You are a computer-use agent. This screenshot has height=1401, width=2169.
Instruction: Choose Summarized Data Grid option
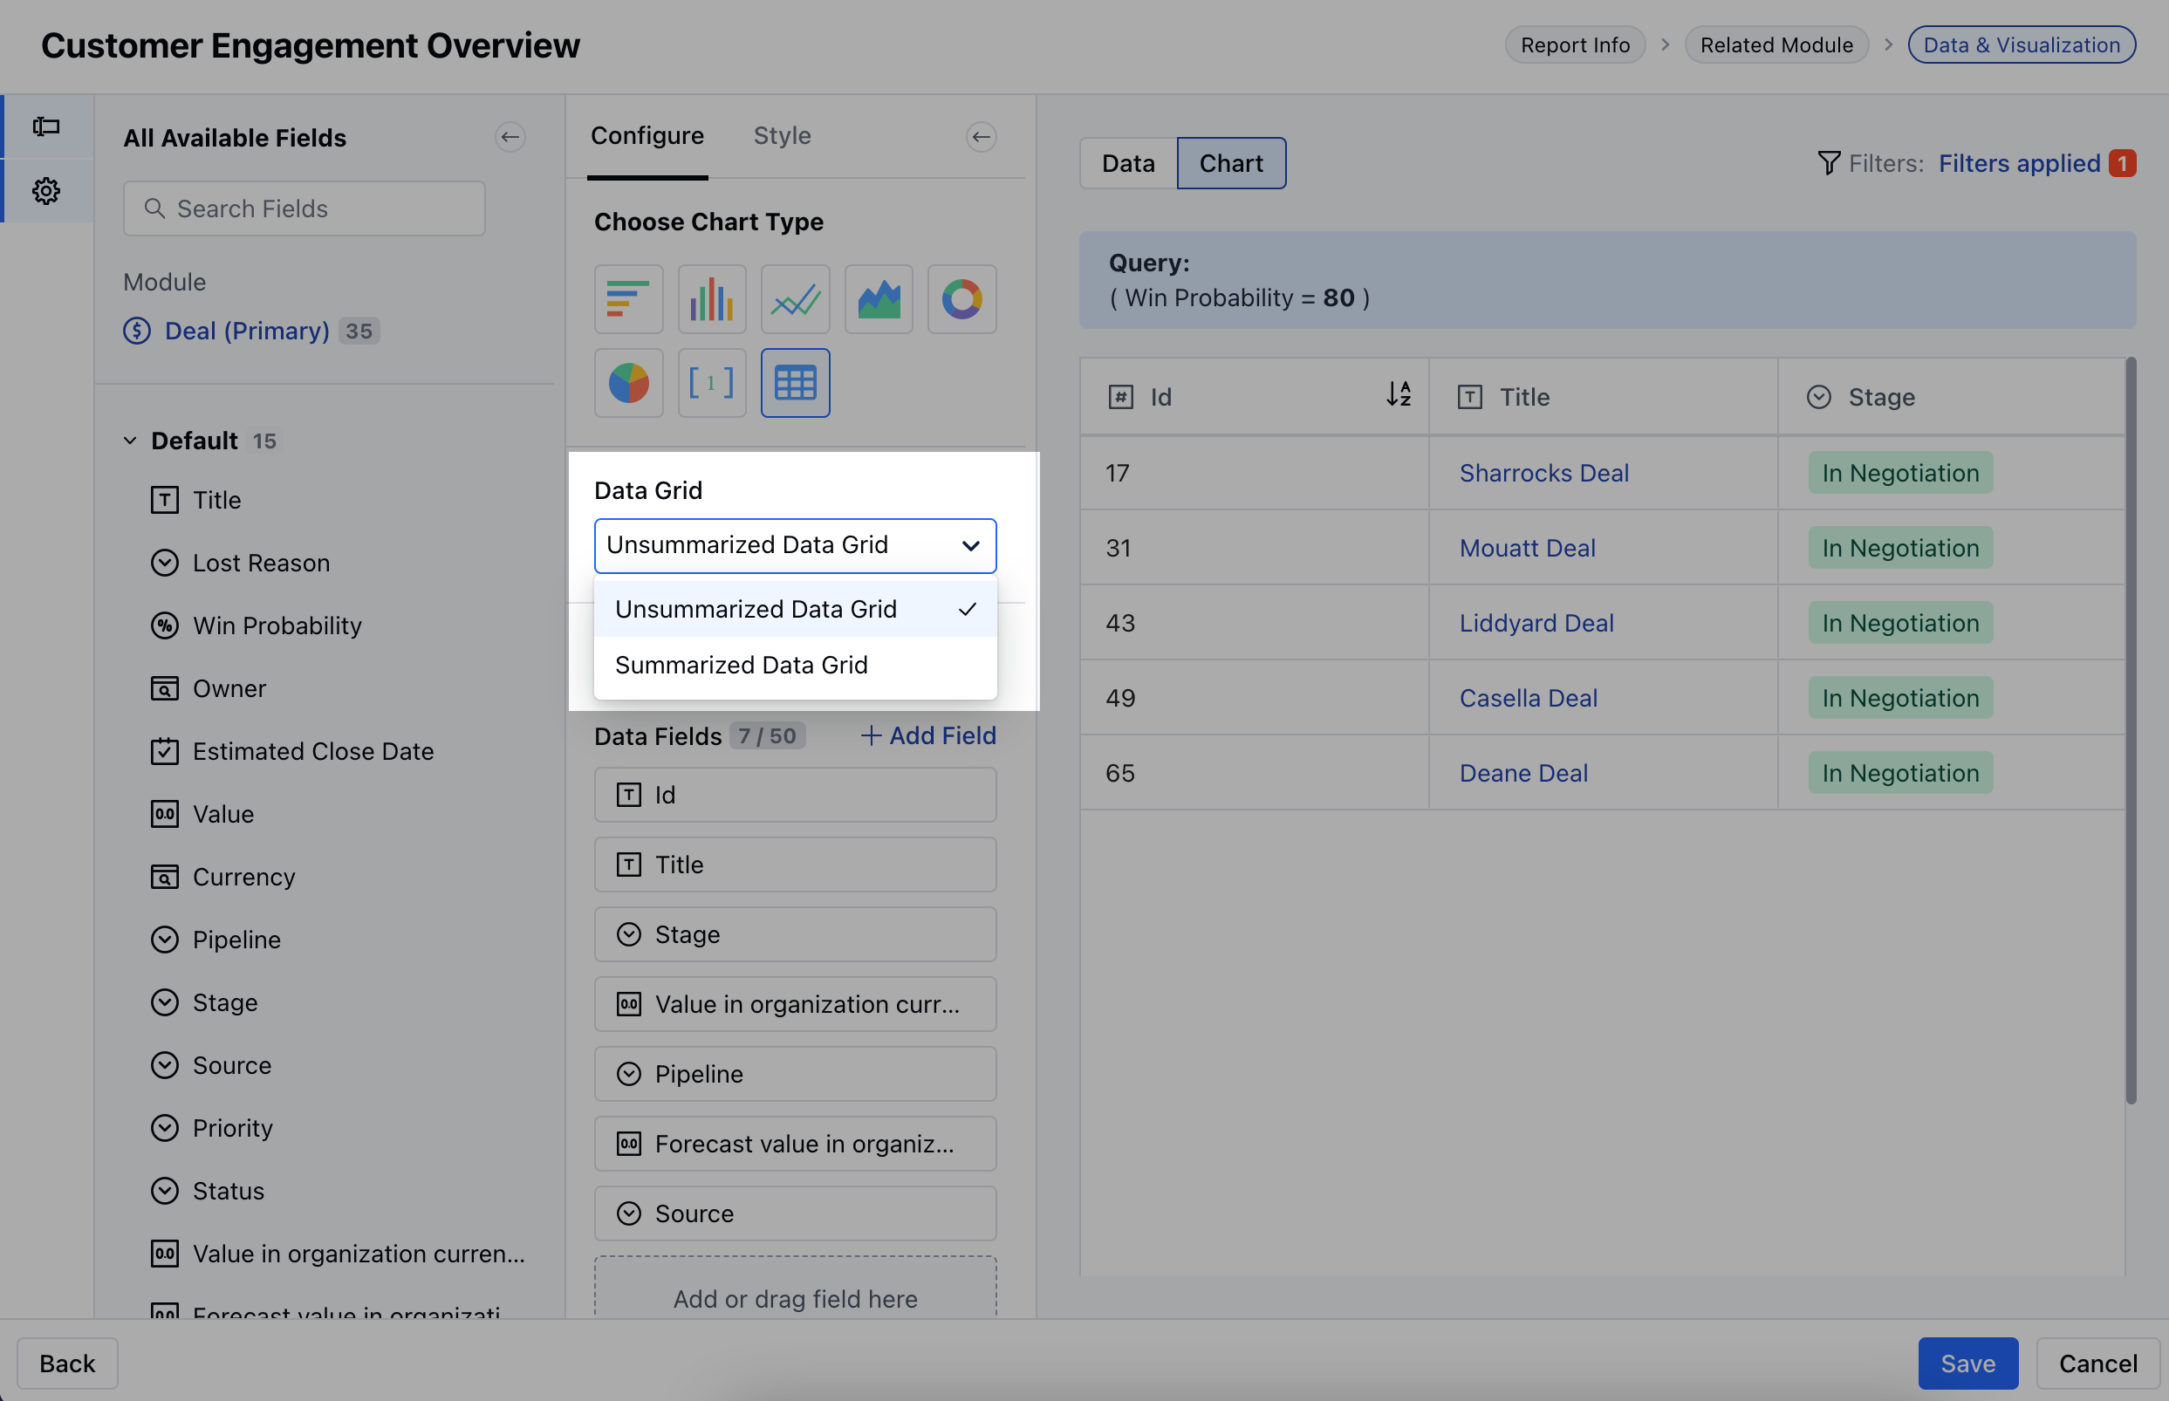795,665
